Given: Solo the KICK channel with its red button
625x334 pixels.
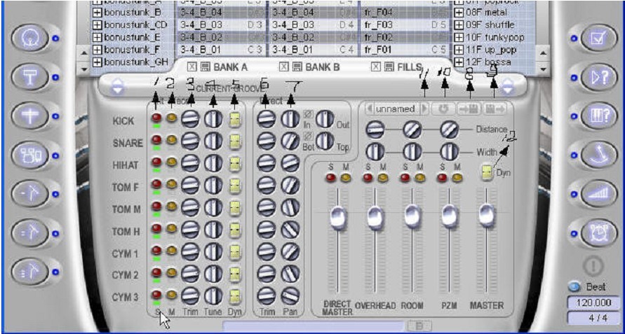Looking at the screenshot, I should [x=156, y=120].
